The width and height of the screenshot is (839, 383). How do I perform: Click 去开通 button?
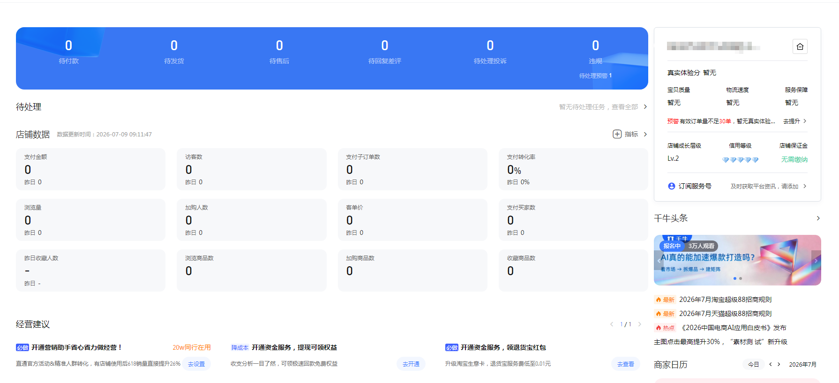[411, 364]
